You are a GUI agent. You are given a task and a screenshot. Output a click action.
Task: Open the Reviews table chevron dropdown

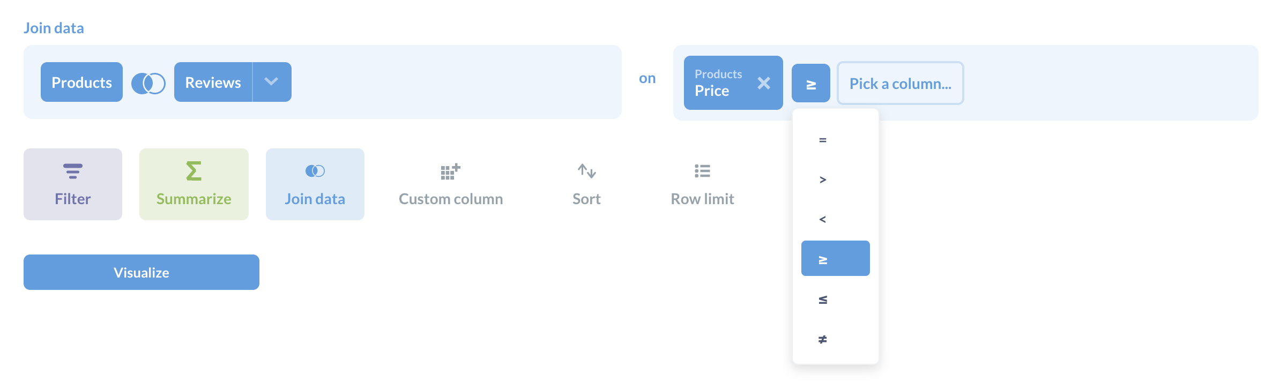[272, 82]
